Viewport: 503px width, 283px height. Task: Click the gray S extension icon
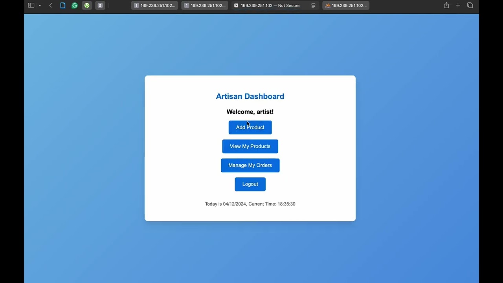(100, 6)
